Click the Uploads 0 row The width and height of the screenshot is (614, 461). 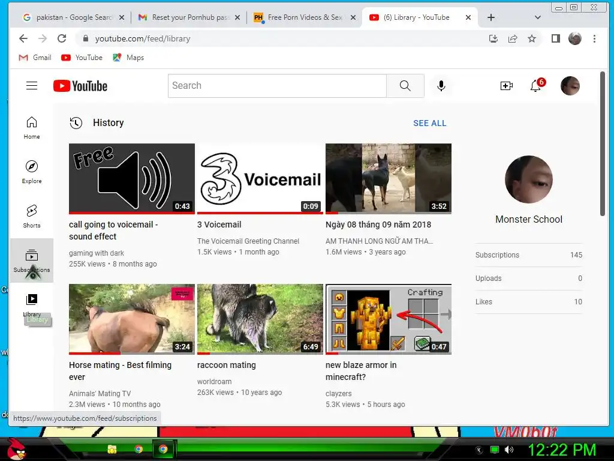tap(529, 279)
